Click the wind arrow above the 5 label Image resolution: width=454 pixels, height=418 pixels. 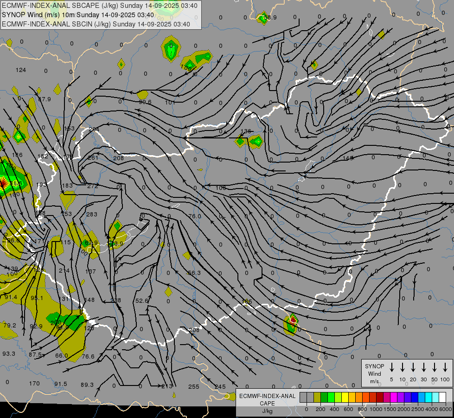coord(391,367)
